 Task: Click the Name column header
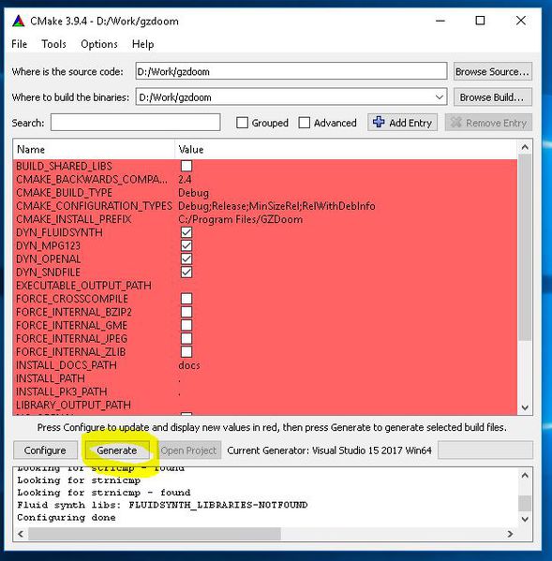[x=94, y=149]
